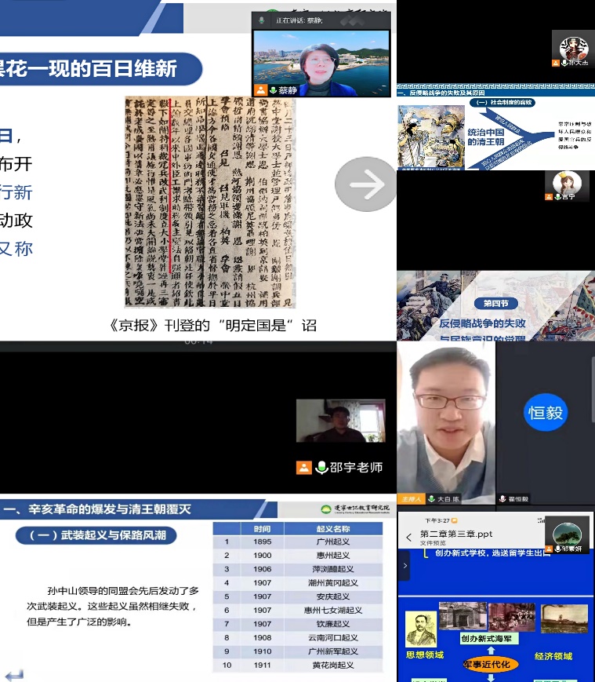Click the orange user icon beside 蔡静

click(260, 90)
